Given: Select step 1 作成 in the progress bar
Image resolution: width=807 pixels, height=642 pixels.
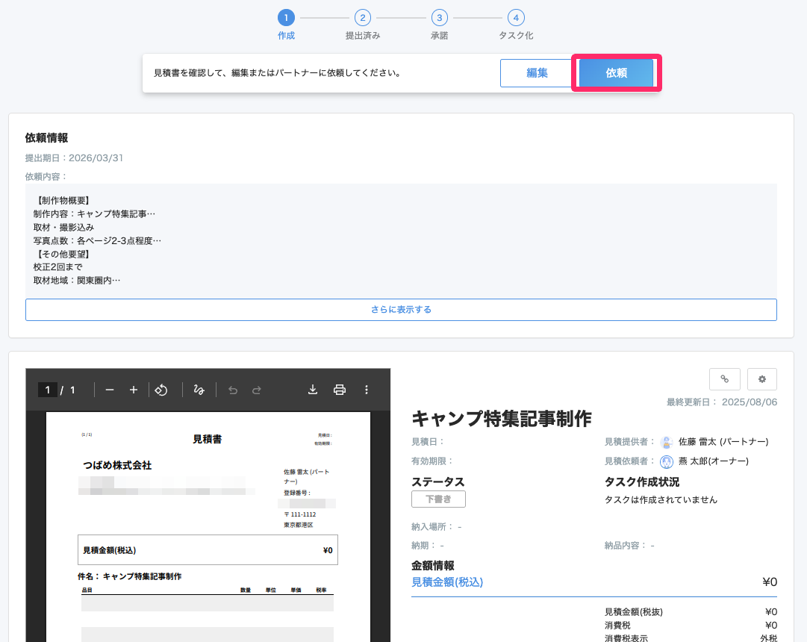Looking at the screenshot, I should coord(287,16).
